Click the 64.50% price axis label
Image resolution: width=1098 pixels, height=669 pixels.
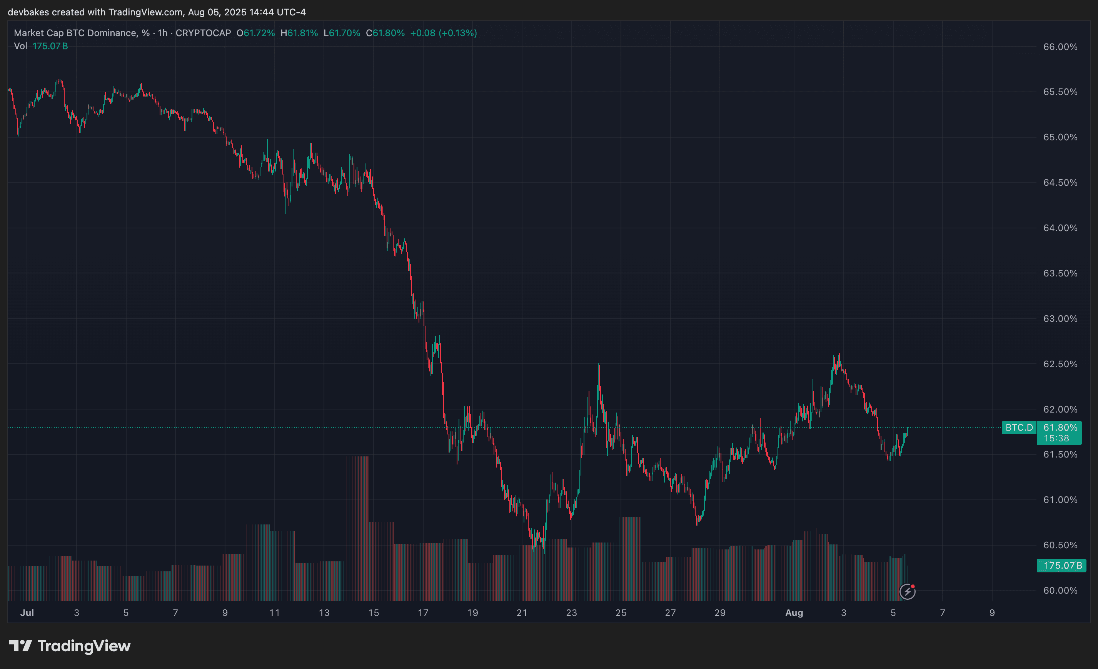tap(1060, 183)
